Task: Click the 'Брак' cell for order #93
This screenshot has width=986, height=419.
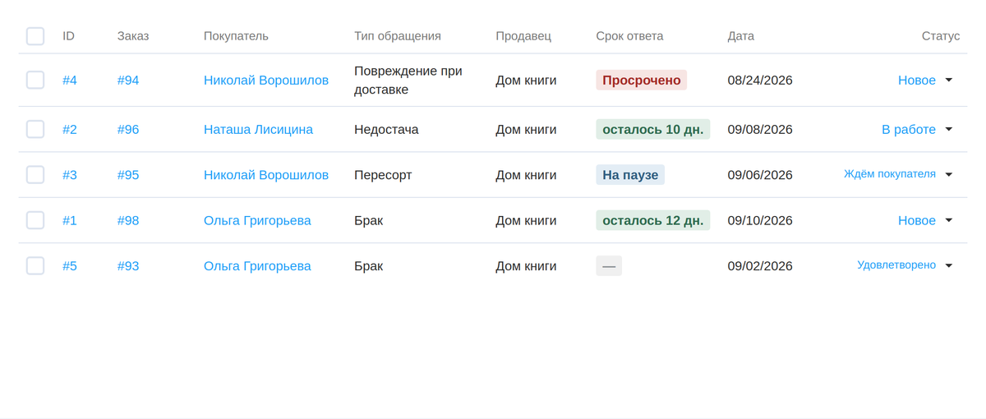Action: (368, 265)
